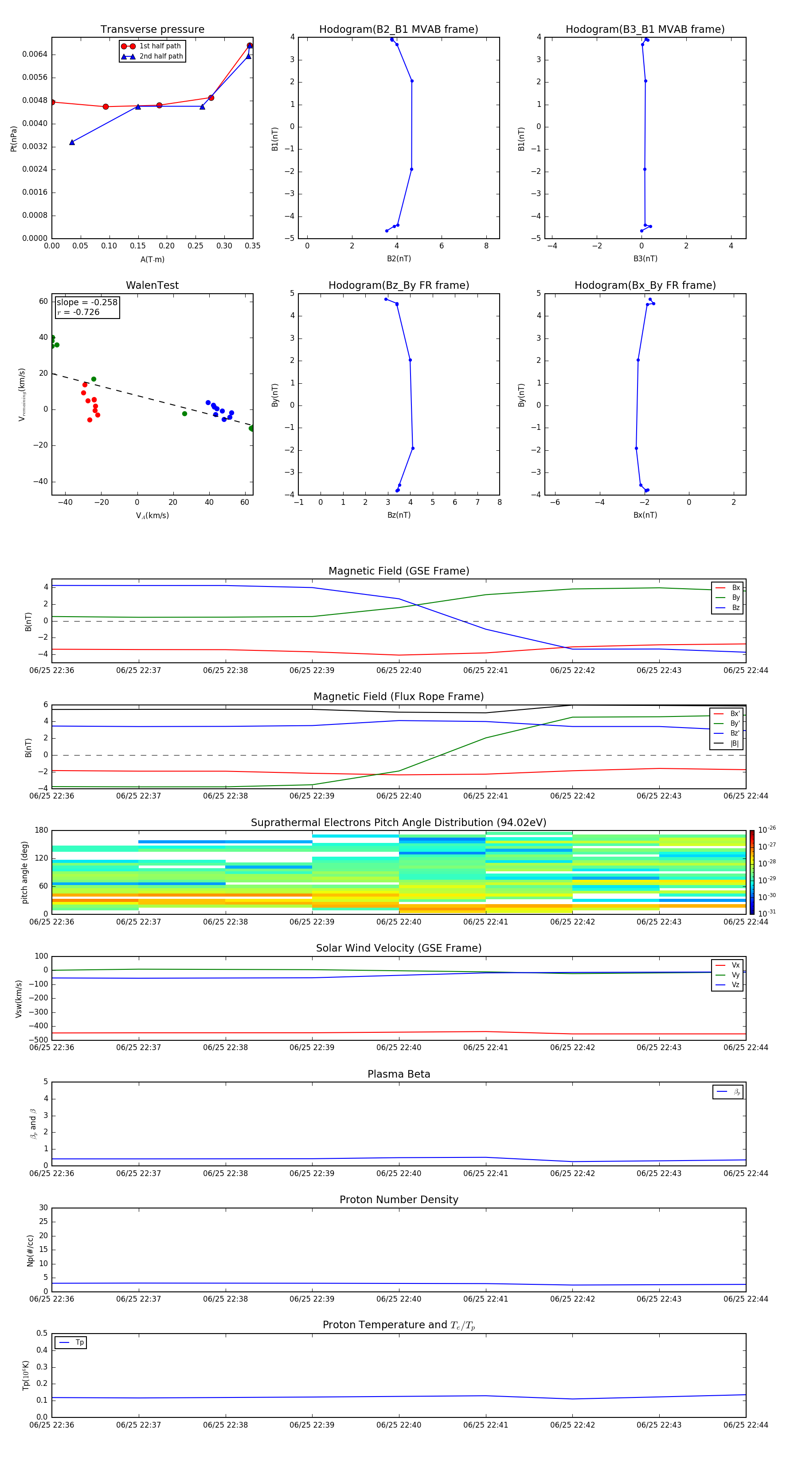Click the "A(T·m)" x-axis label
Image resolution: width=798 pixels, height=1464 pixels.
click(x=152, y=260)
